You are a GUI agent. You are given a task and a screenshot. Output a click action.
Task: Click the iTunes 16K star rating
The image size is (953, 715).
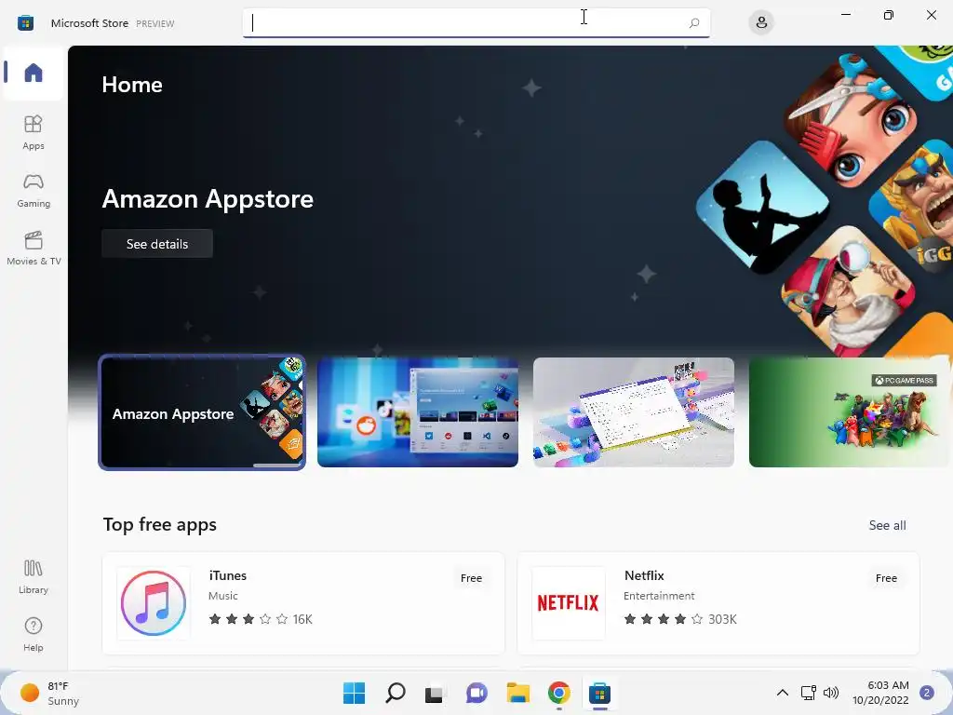click(x=261, y=619)
